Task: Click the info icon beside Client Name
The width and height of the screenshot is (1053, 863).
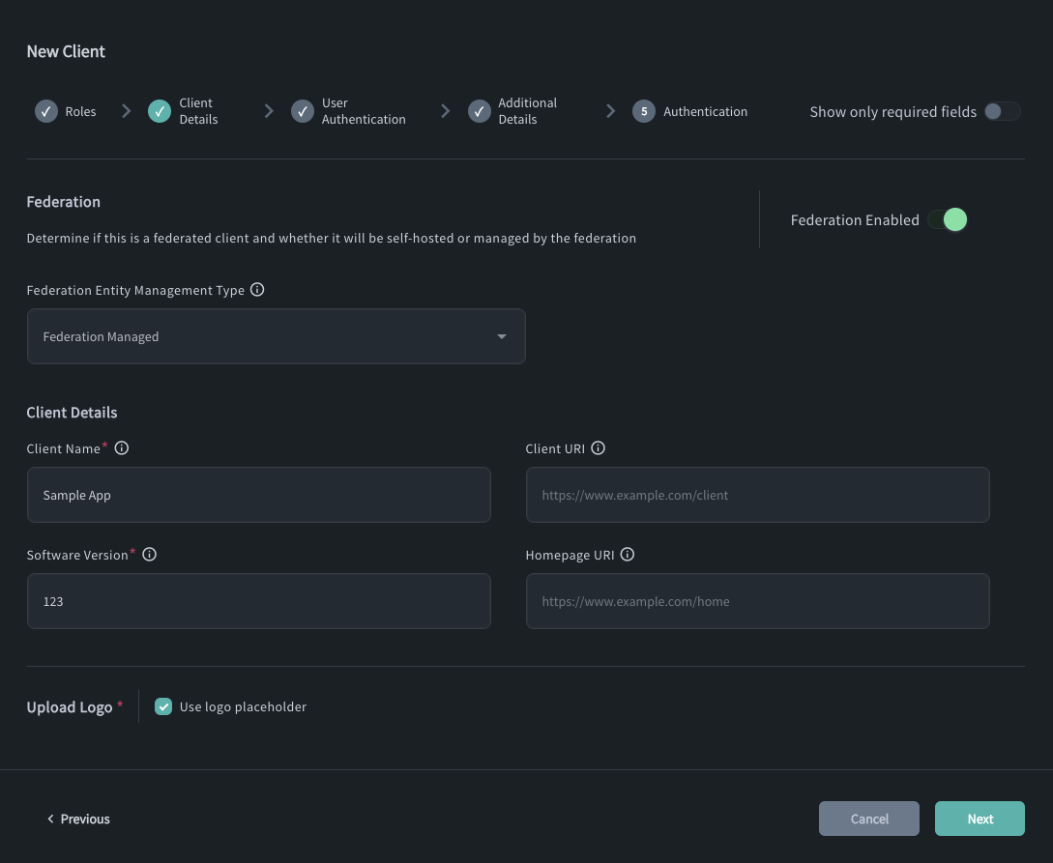Action: tap(122, 447)
